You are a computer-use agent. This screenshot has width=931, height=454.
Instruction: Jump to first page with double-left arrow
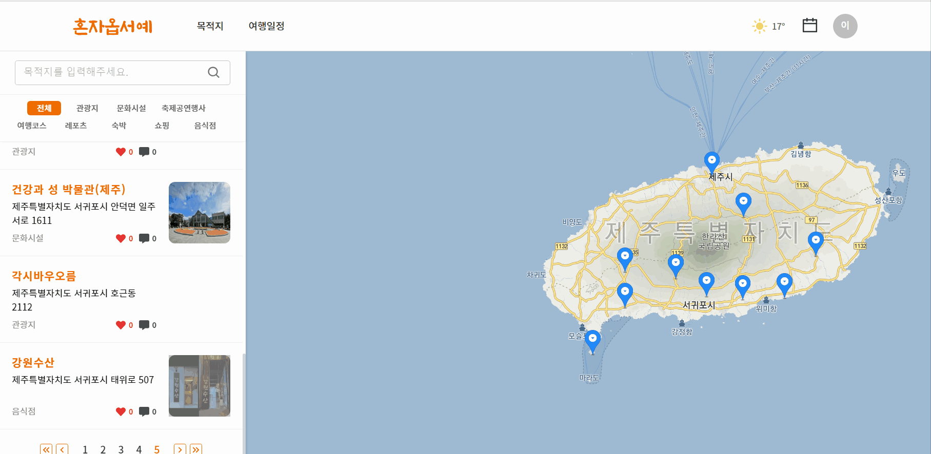pos(46,449)
